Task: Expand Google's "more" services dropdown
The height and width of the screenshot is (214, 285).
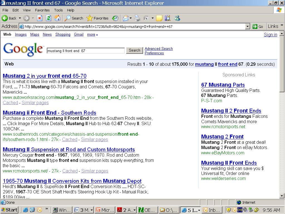Action: coord(92,35)
